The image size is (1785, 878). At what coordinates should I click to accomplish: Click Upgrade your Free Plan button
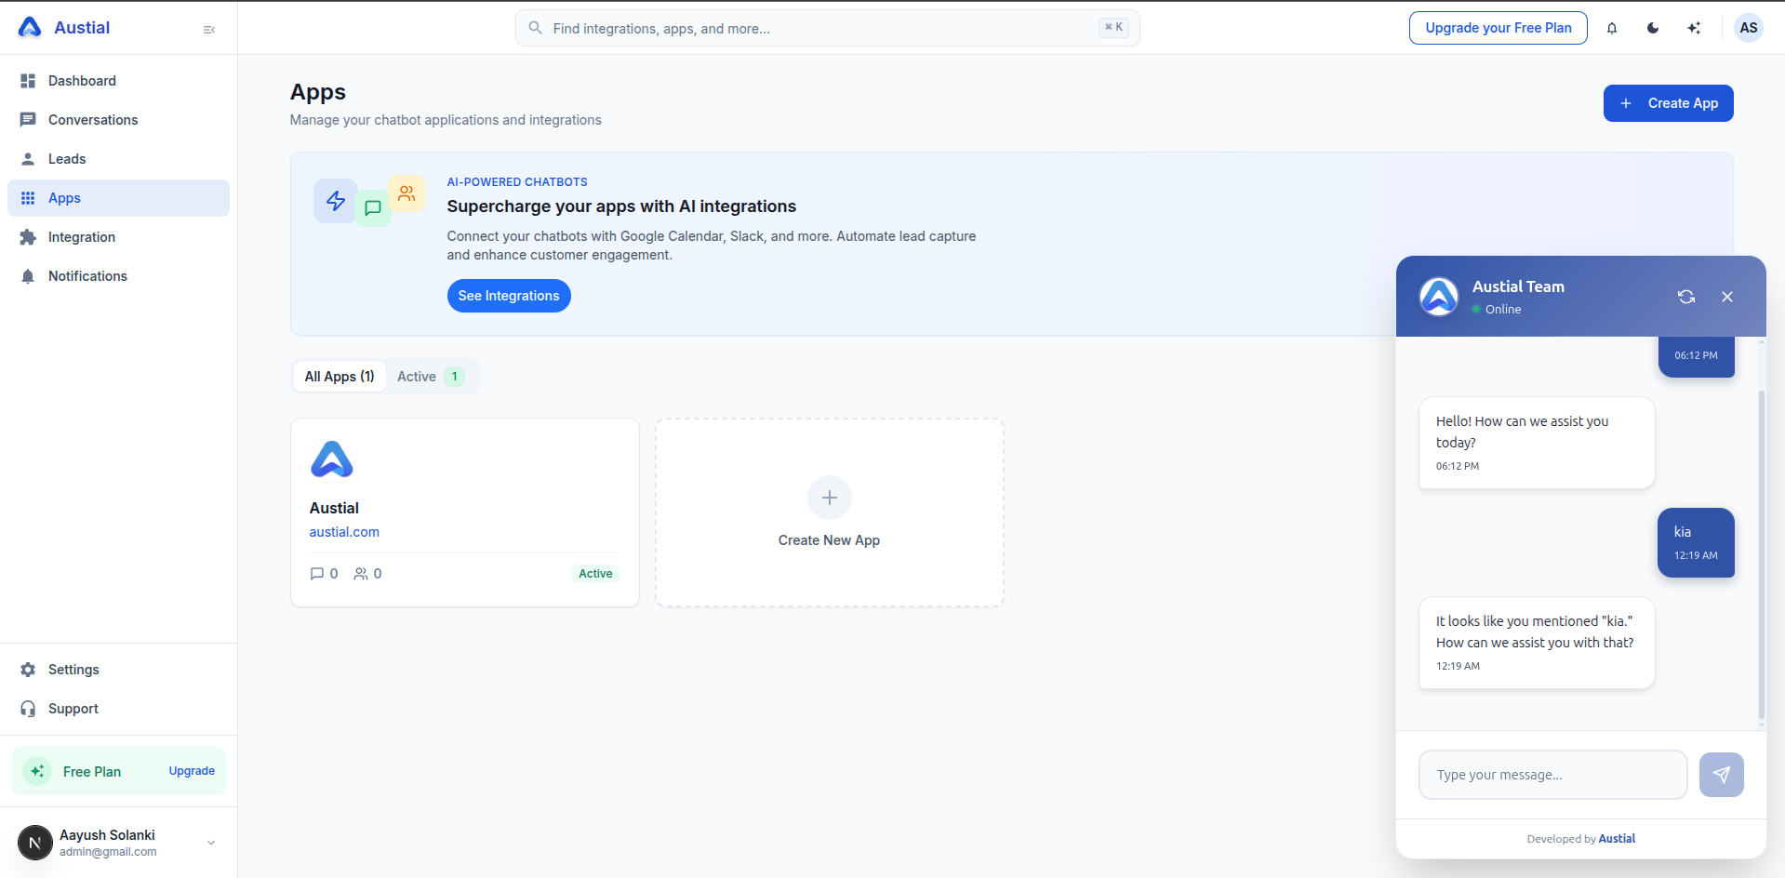coord(1498,28)
